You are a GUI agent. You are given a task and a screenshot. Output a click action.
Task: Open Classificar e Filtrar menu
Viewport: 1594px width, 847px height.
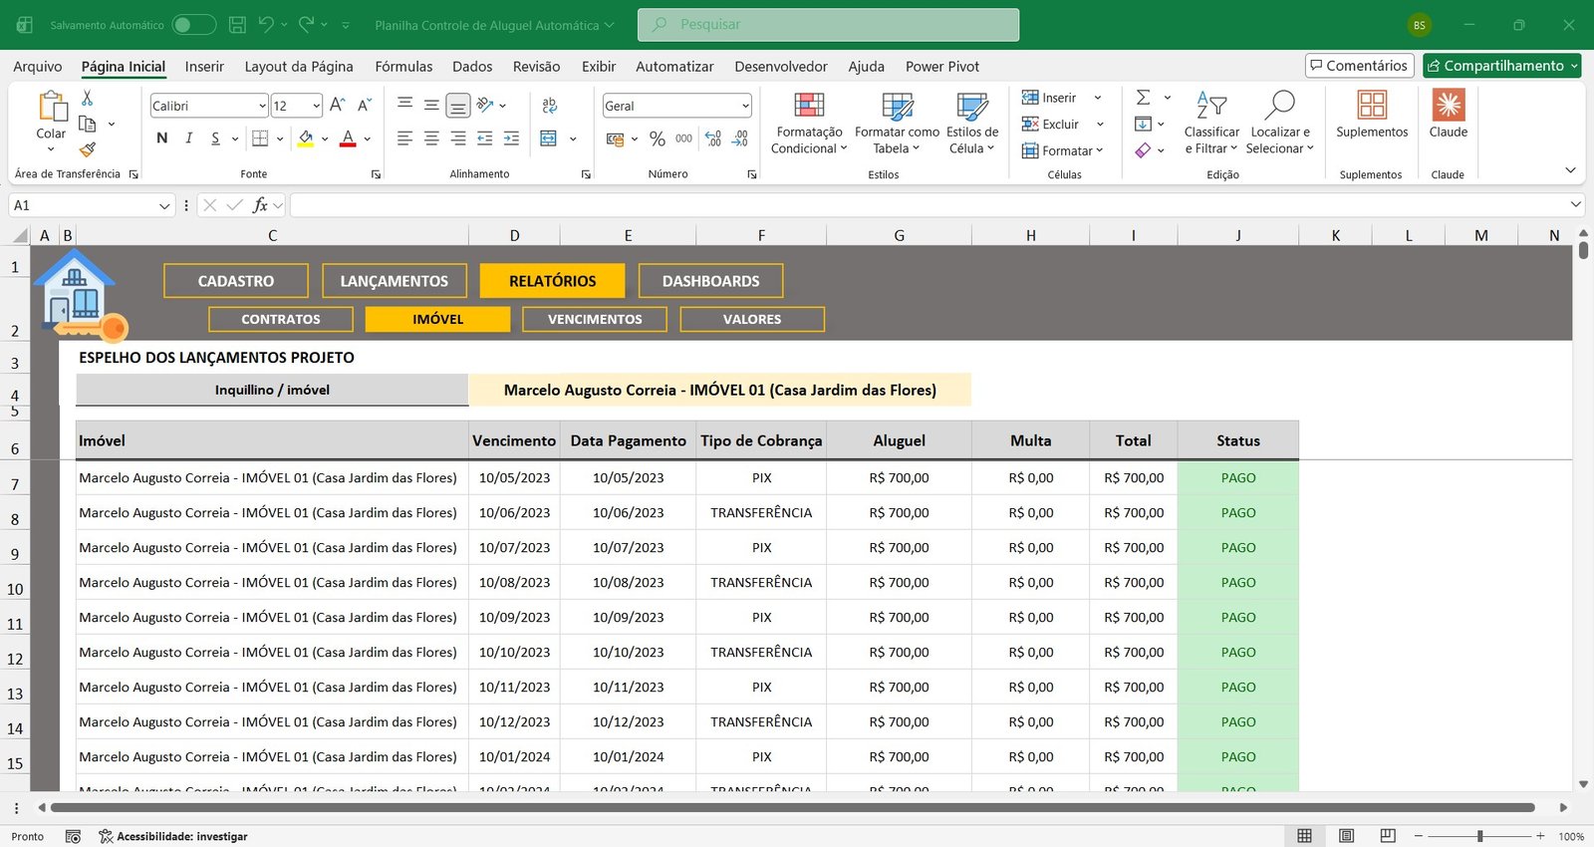tap(1211, 123)
